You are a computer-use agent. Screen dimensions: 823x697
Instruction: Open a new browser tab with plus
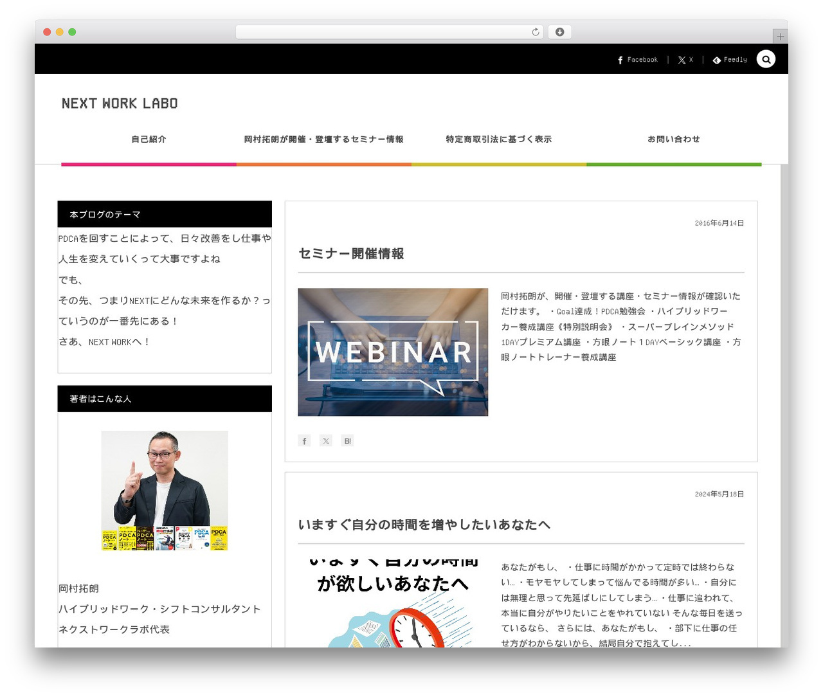(780, 37)
